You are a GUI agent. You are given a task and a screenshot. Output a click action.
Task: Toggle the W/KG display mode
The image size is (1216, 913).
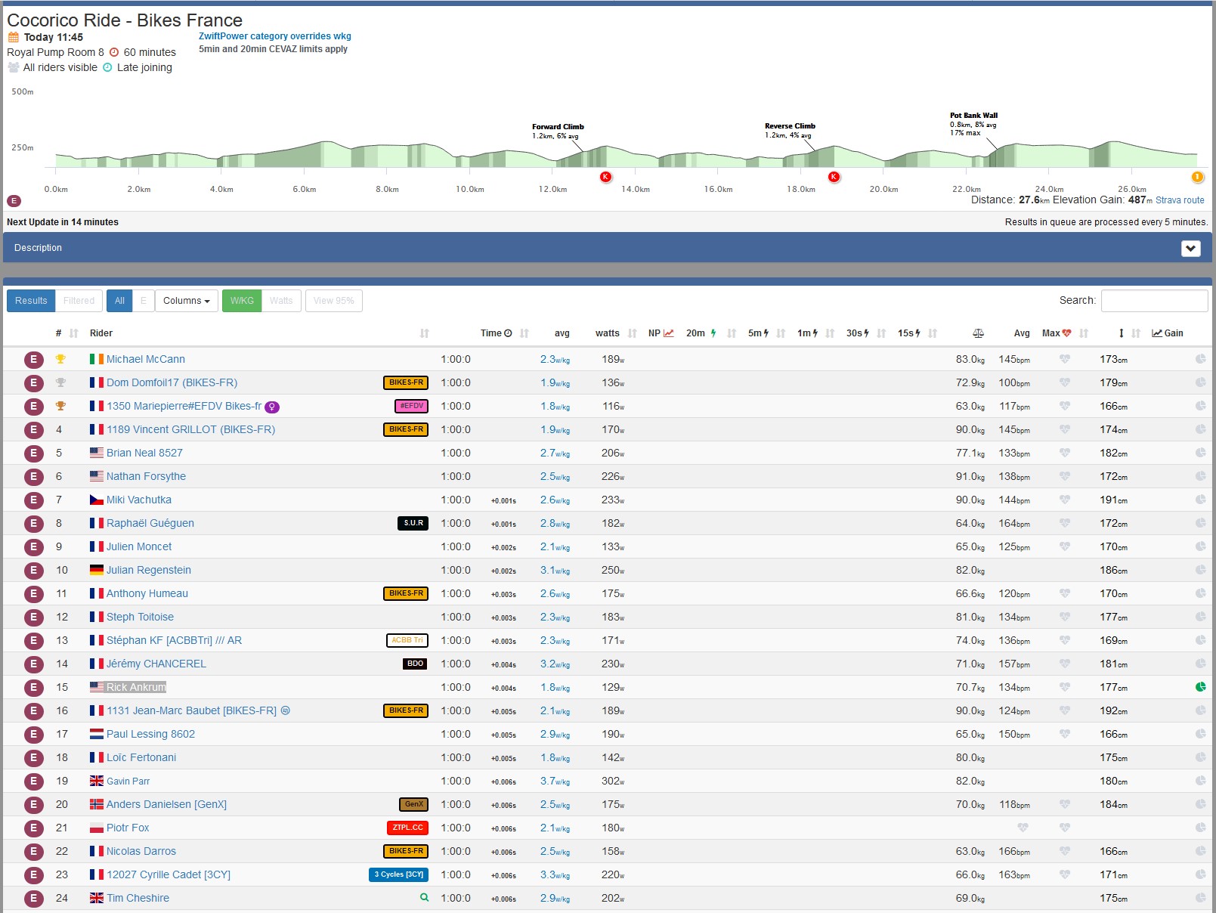[242, 301]
